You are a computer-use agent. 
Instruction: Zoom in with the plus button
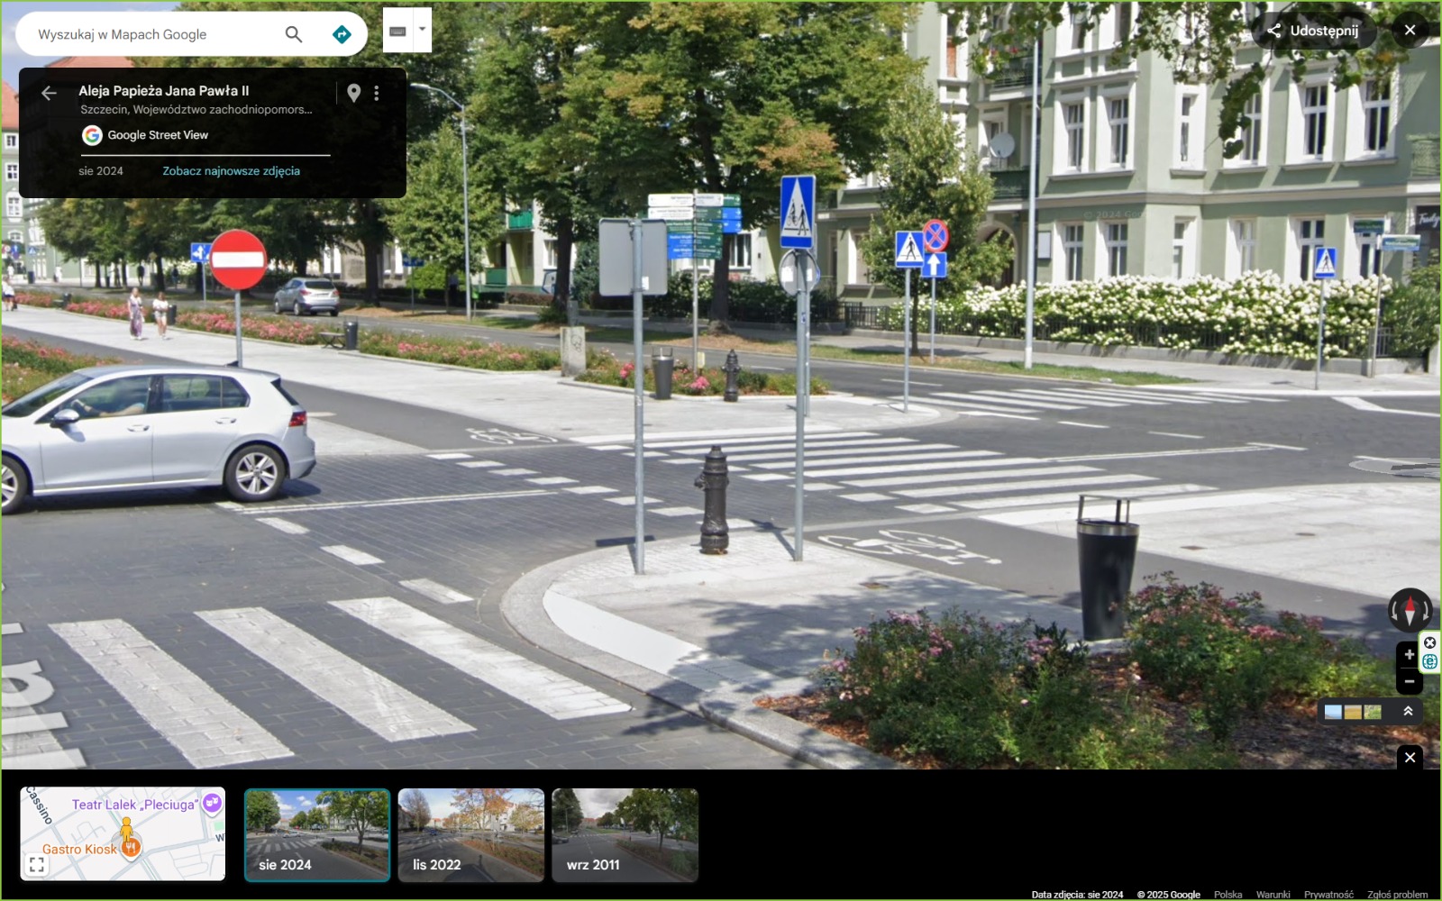click(x=1409, y=655)
